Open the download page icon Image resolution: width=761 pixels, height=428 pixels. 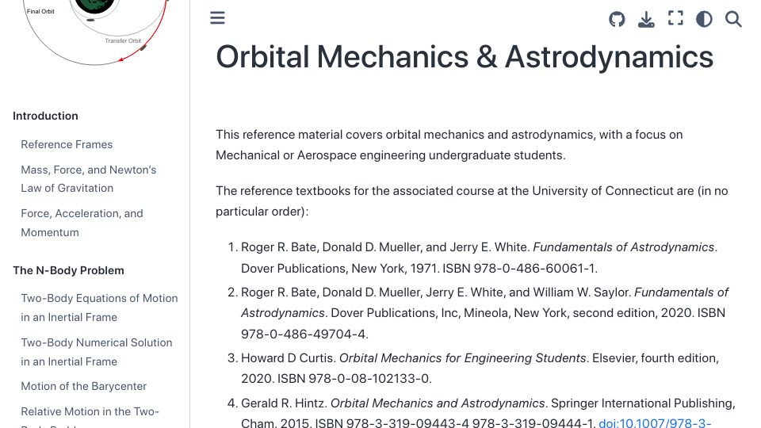[646, 19]
